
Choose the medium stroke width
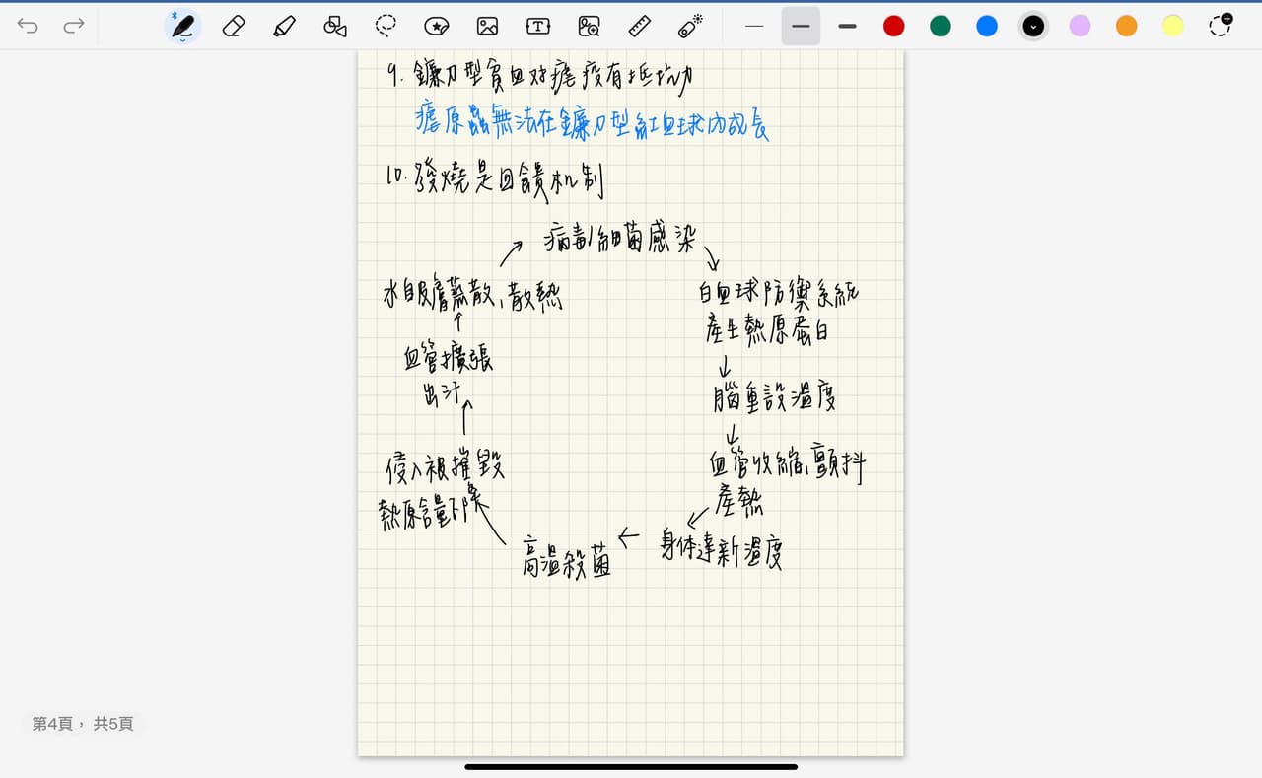tap(801, 27)
